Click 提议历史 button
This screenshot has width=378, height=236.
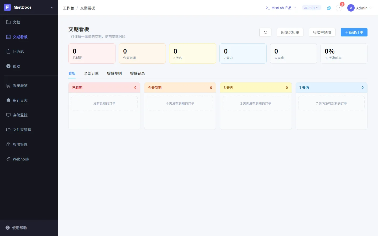pyautogui.click(x=290, y=32)
